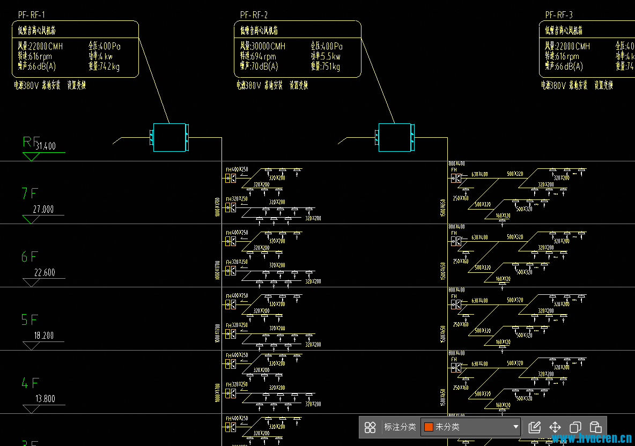Select the cyan PF-RF-2 fan unit symbol
635x446 pixels.
click(x=396, y=138)
